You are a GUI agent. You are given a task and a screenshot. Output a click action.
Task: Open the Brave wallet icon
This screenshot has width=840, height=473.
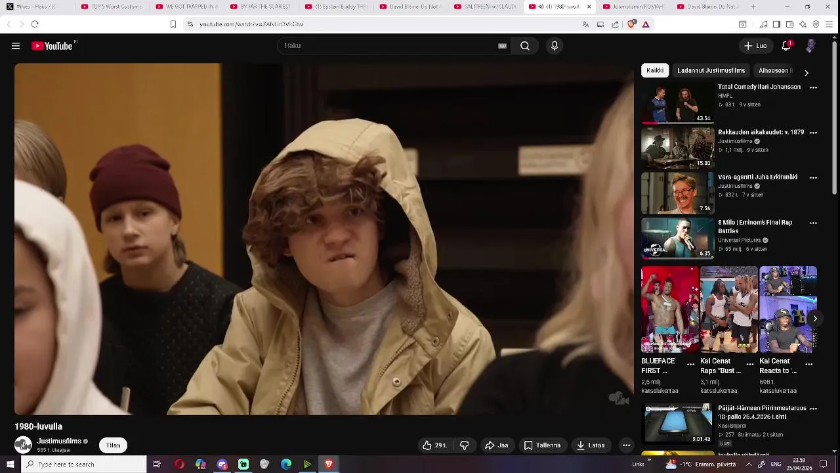coord(789,24)
